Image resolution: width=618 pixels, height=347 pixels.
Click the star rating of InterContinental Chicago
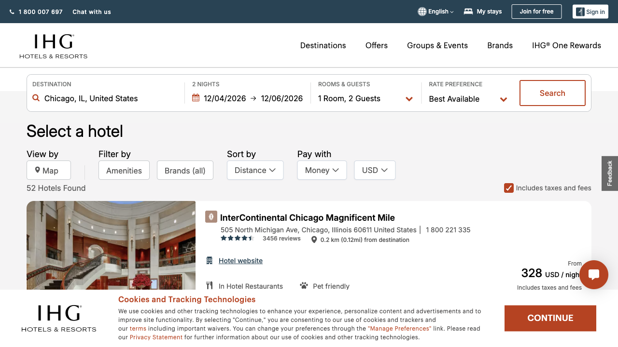(x=238, y=238)
